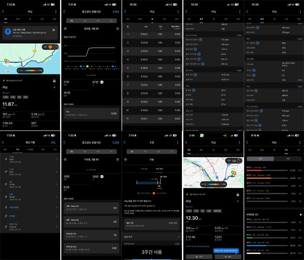The image size is (304, 260).
Task: Go back using the arrow on the 개인 기록 screen
Action: pyautogui.click(x=4, y=142)
